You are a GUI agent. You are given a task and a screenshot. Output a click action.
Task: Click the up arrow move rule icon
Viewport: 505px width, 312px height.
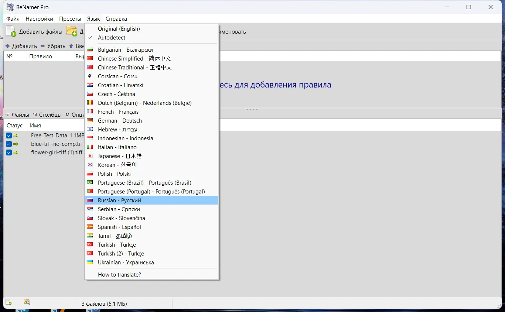(71, 46)
